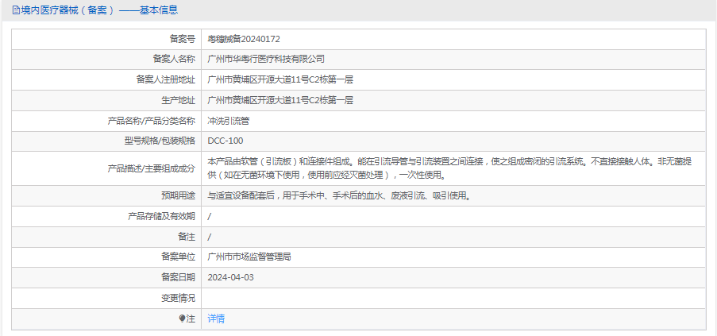The image size is (717, 336).
Task: Click product name 冲洗引流管
Action: point(228,121)
